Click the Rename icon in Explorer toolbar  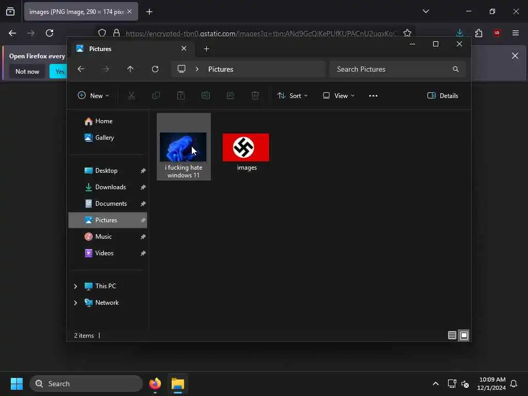coord(206,96)
